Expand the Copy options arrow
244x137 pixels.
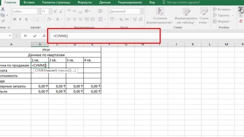tap(7, 15)
